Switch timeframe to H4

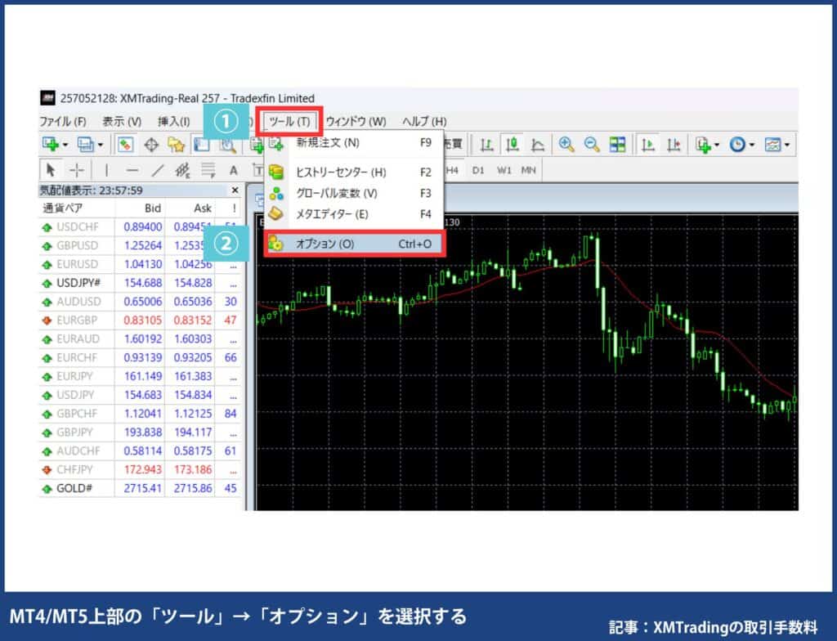(452, 170)
